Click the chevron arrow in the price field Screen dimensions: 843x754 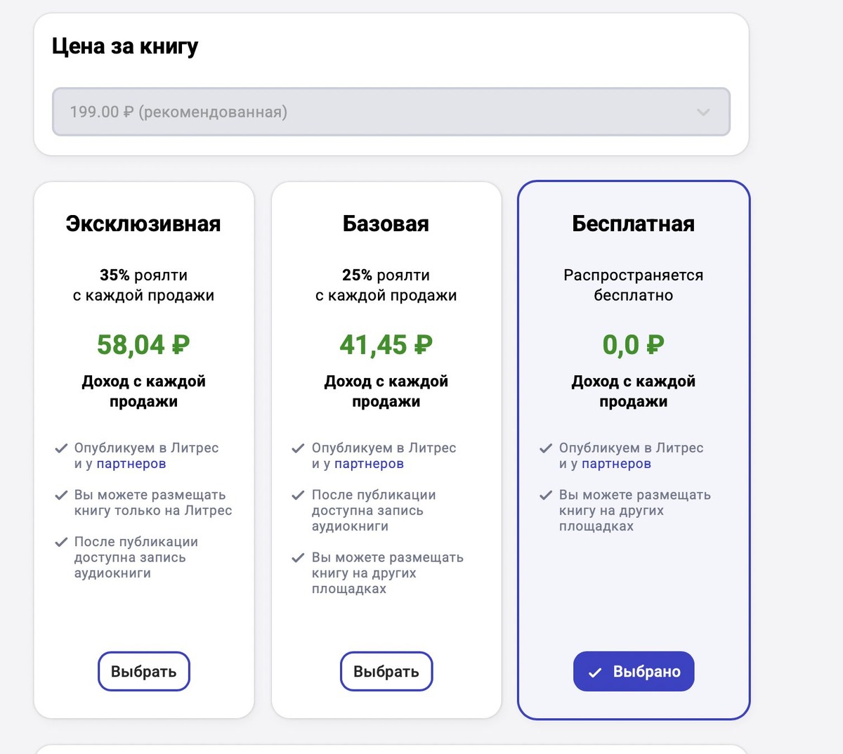(702, 112)
